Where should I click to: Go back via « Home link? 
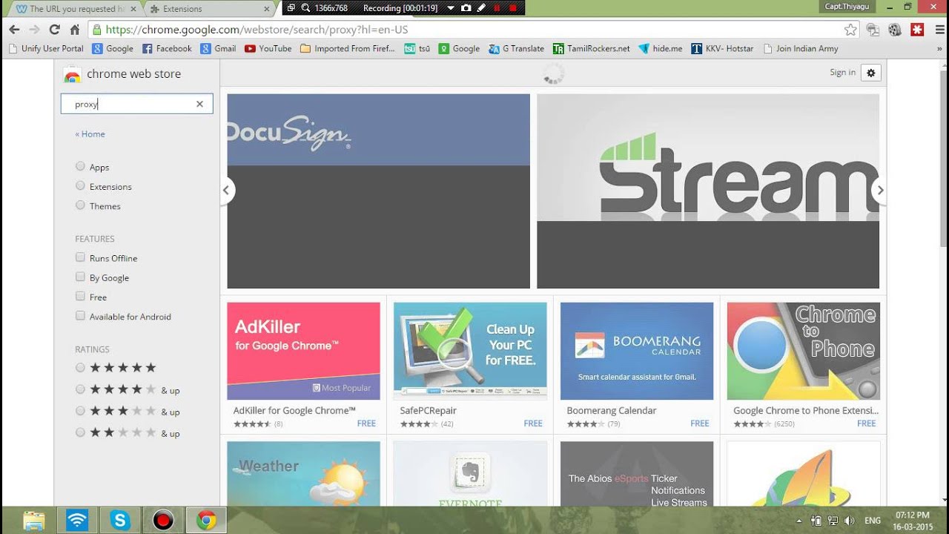[x=90, y=134]
